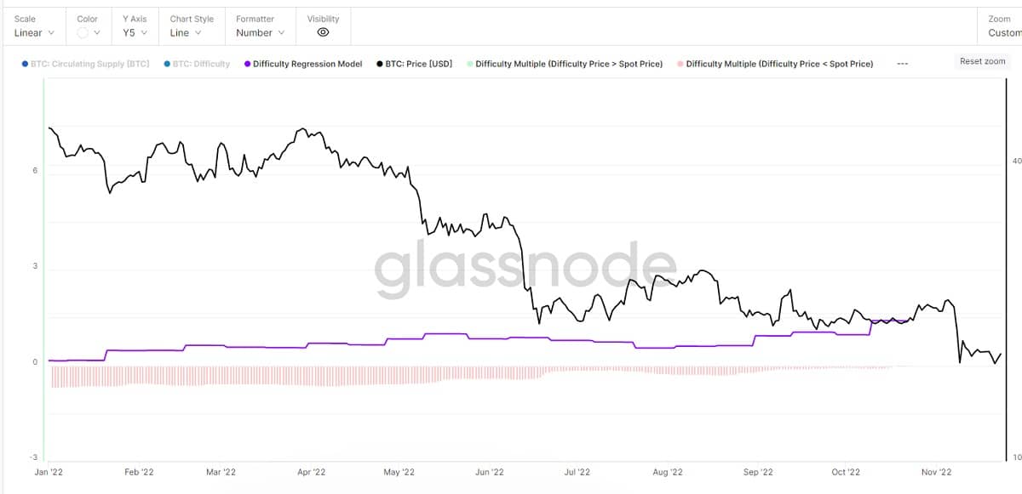Click the Reset zoom button
Image resolution: width=1022 pixels, height=494 pixels.
tap(982, 61)
